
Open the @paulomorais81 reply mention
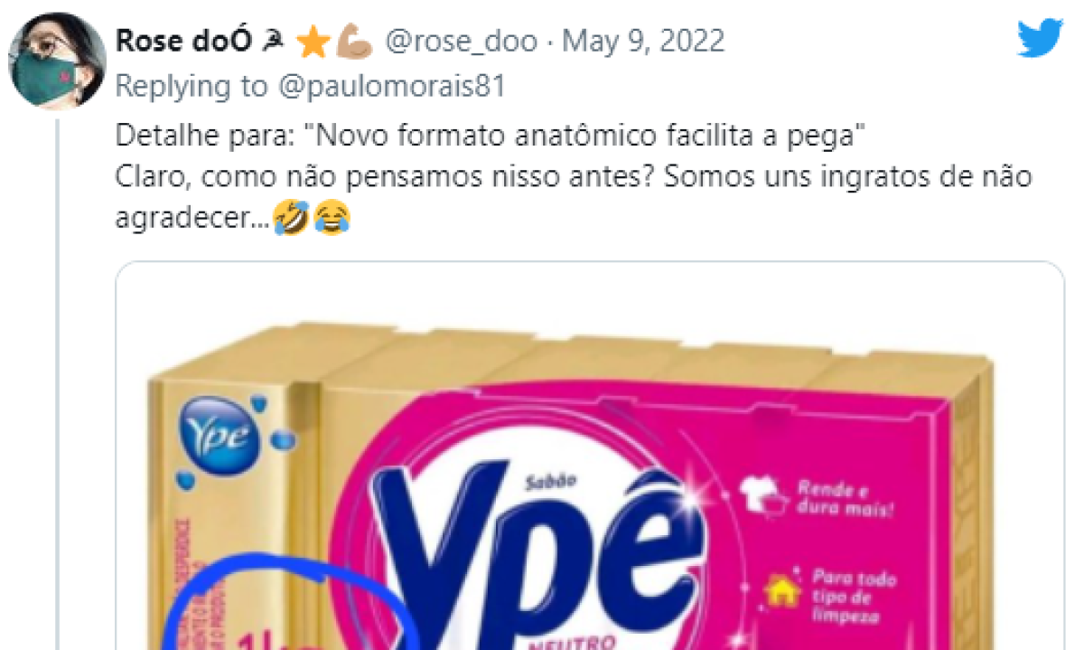(390, 87)
